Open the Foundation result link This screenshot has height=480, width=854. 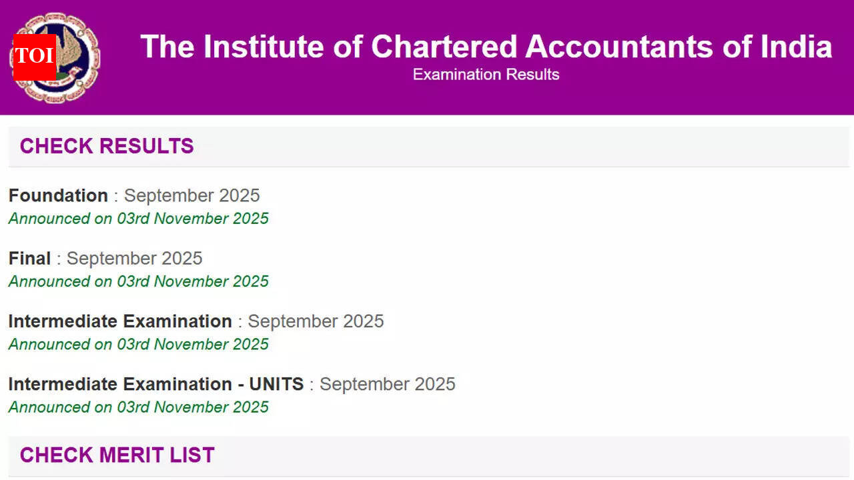(x=58, y=195)
